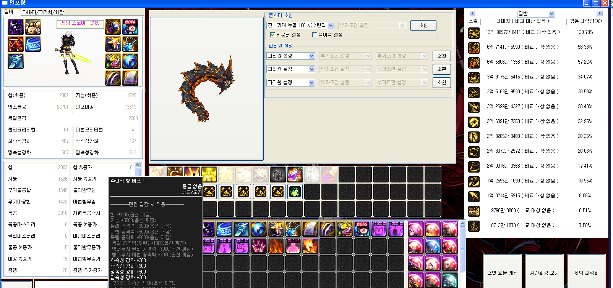This screenshot has height=288, width=613.
Task: Select the purple potion buff icon
Action: (x=295, y=174)
